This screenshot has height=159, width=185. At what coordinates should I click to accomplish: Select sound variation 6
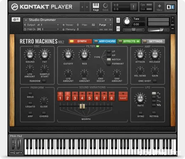pos(97,96)
